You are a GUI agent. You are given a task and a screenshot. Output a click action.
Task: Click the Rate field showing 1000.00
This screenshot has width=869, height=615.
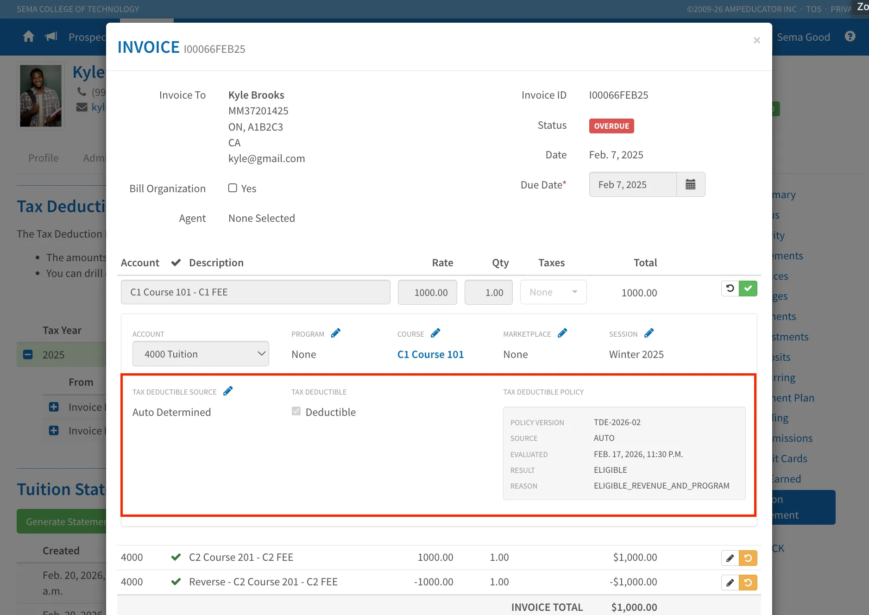click(x=428, y=292)
